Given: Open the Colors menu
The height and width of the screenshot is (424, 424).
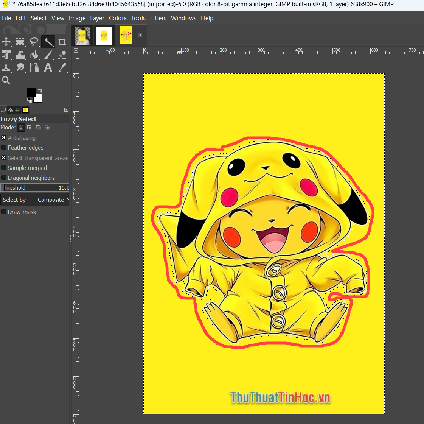Looking at the screenshot, I should [118, 18].
